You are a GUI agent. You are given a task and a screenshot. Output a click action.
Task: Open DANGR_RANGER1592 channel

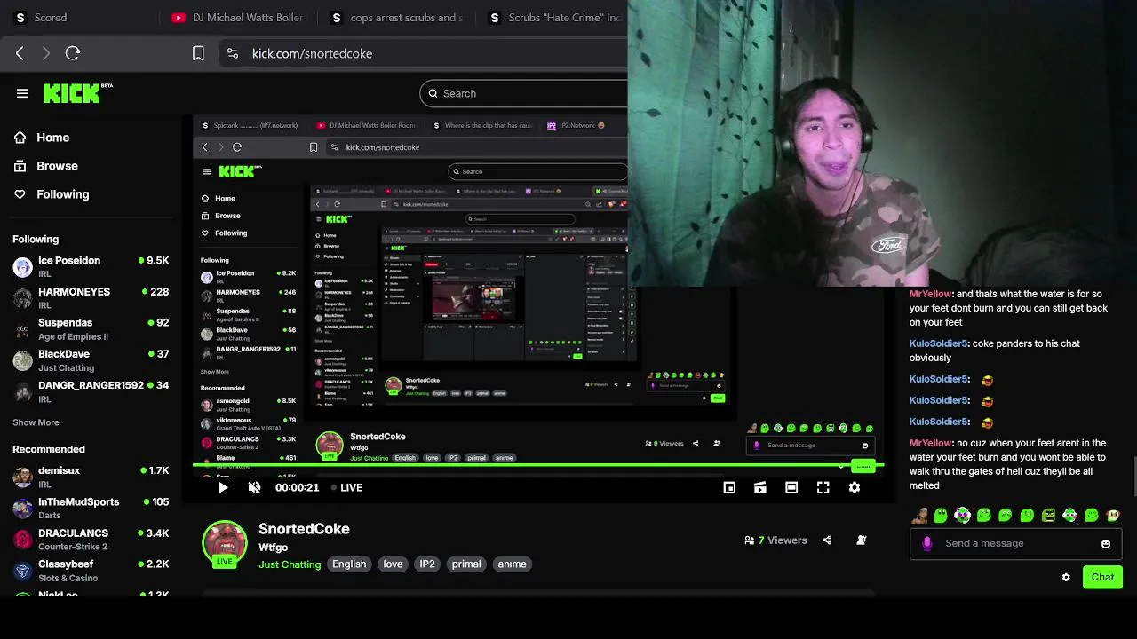click(x=90, y=391)
